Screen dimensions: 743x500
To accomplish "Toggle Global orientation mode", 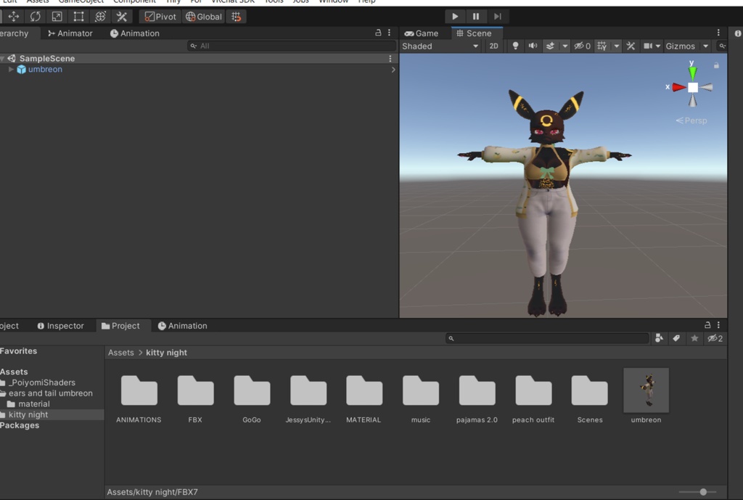I will [203, 16].
